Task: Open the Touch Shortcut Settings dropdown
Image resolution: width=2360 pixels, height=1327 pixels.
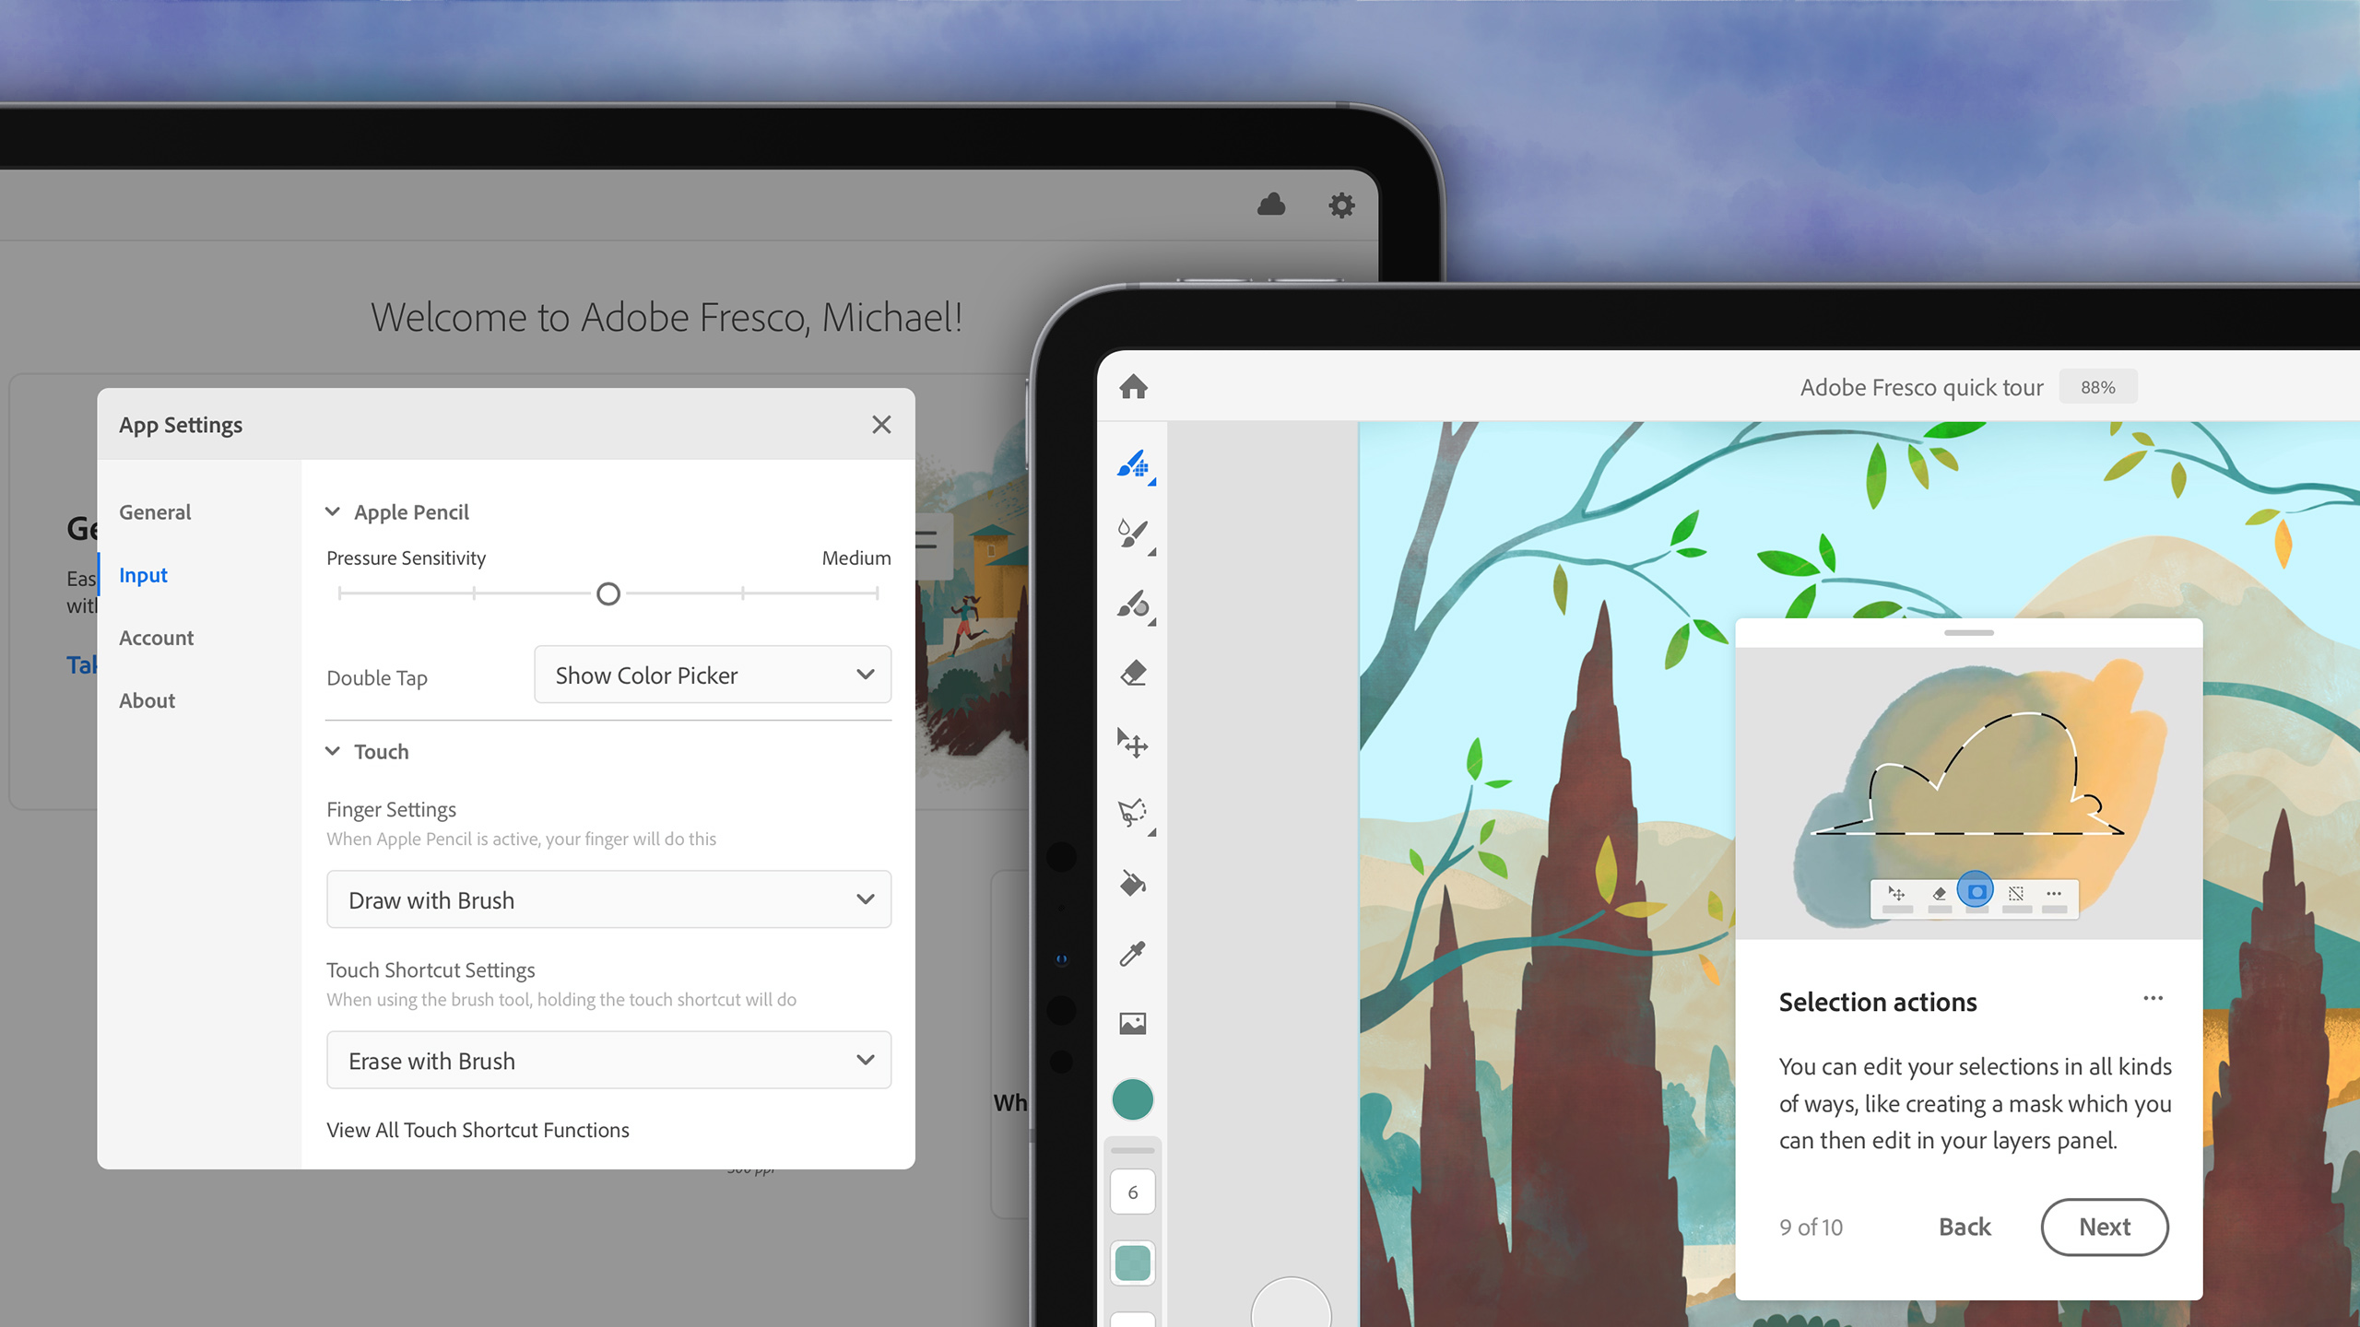Action: [608, 1060]
